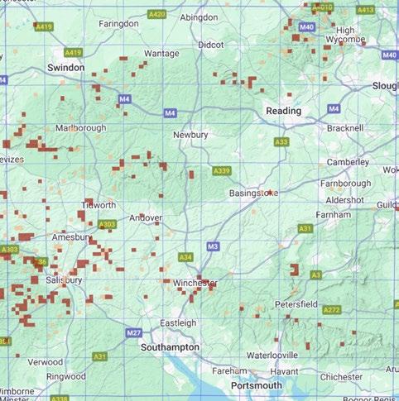Click the A420 road shield

157,14
